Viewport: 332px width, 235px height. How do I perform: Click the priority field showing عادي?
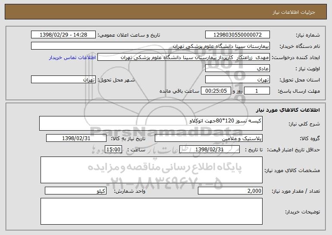coord(237,69)
